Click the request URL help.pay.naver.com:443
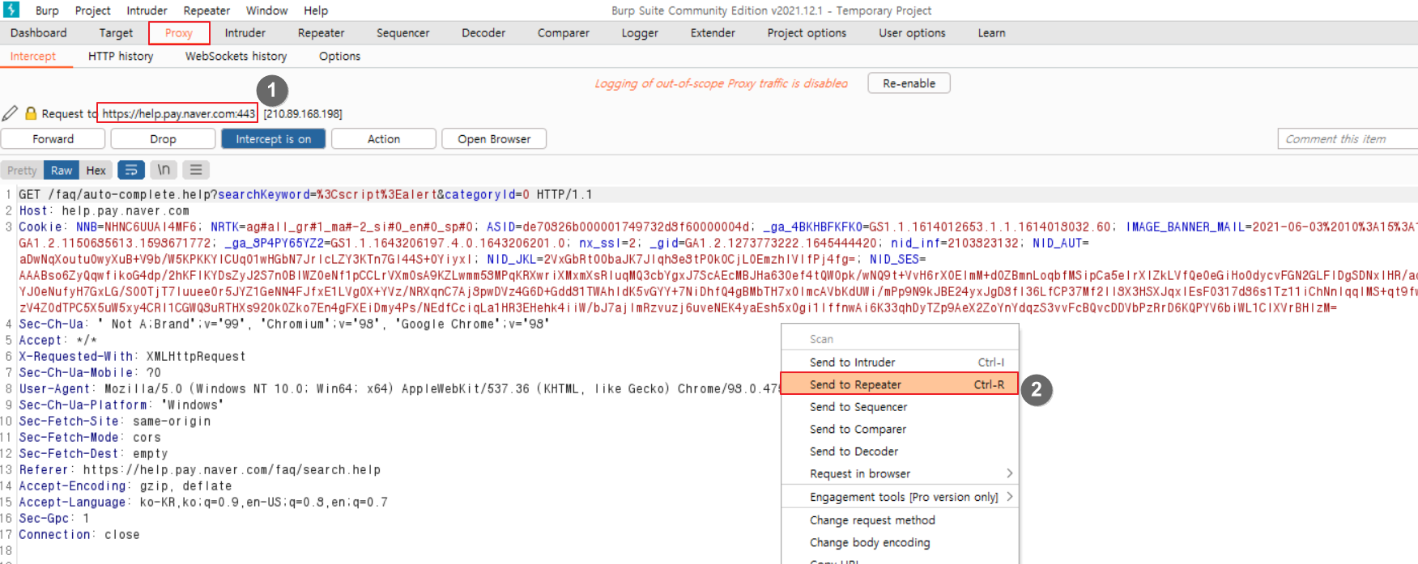The height and width of the screenshot is (564, 1418). tap(178, 114)
